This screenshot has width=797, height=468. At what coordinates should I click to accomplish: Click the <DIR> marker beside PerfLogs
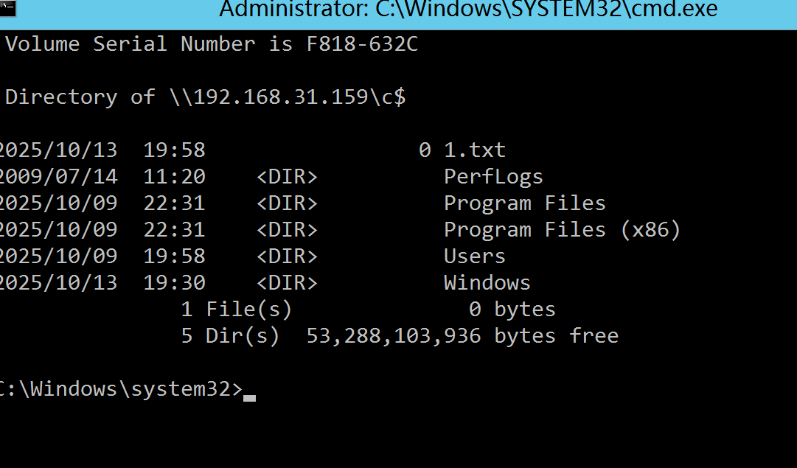pos(287,177)
